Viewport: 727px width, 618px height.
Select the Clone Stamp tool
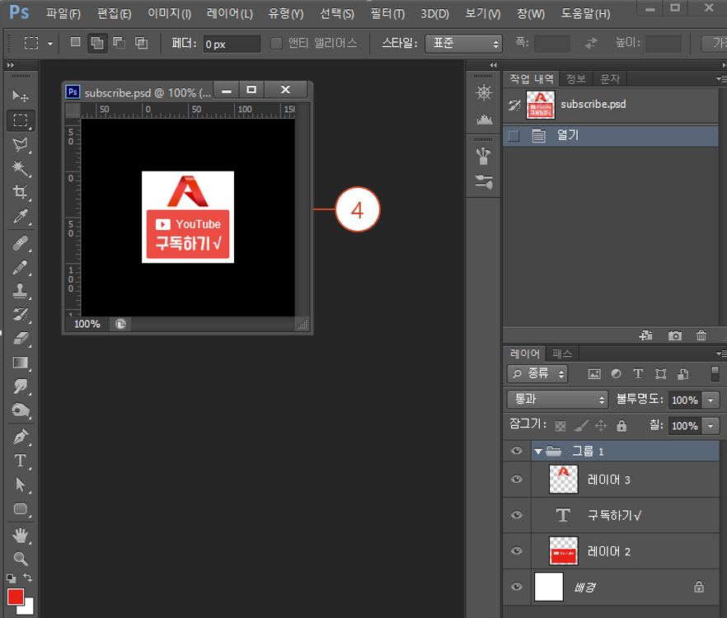(20, 291)
